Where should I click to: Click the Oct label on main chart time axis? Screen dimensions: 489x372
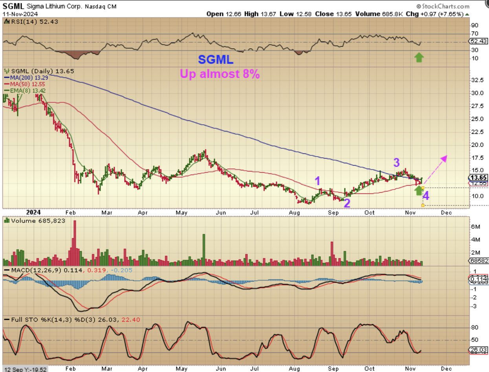[x=369, y=212]
